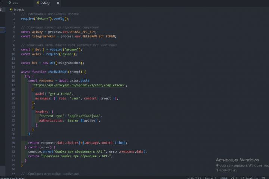Click the const apiKey declaration line

click(x=59, y=32)
